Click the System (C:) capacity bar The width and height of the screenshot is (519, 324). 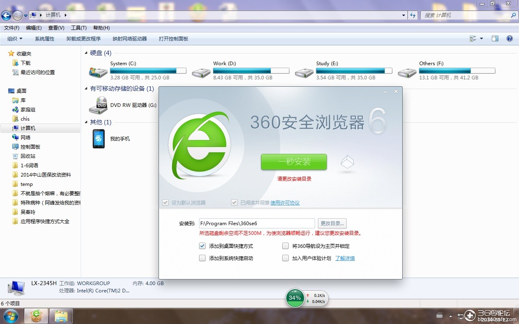pyautogui.click(x=148, y=70)
